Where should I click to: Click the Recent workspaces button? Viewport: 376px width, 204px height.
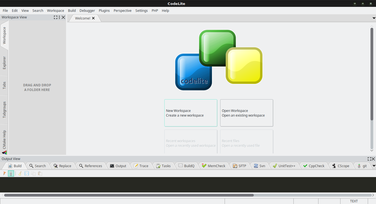191,142
